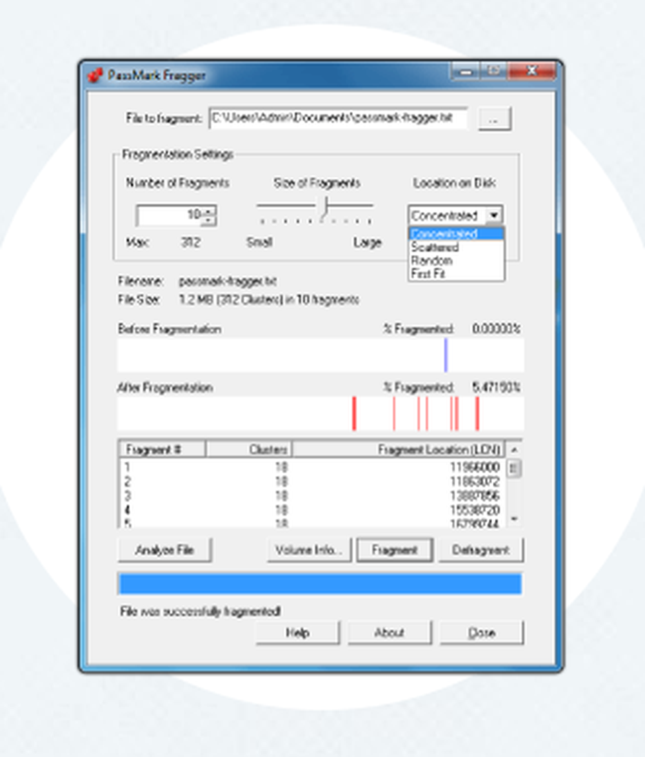The image size is (645, 757).
Task: Click the File to fragment path field
Action: click(x=339, y=118)
